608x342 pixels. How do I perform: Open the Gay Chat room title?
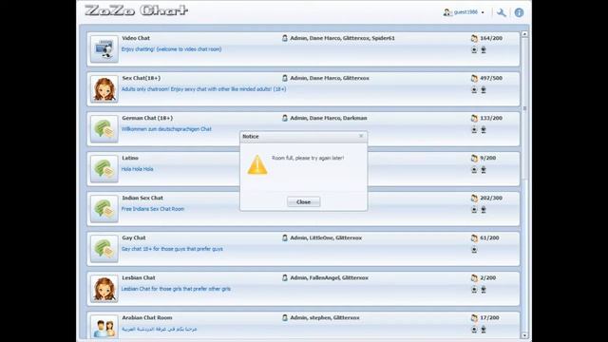(134, 237)
